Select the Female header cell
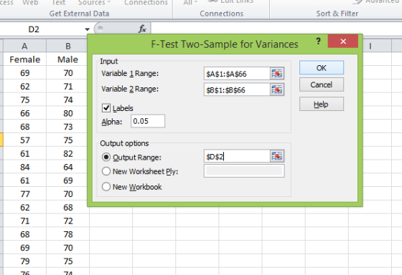Image resolution: width=402 pixels, height=275 pixels. (25, 59)
